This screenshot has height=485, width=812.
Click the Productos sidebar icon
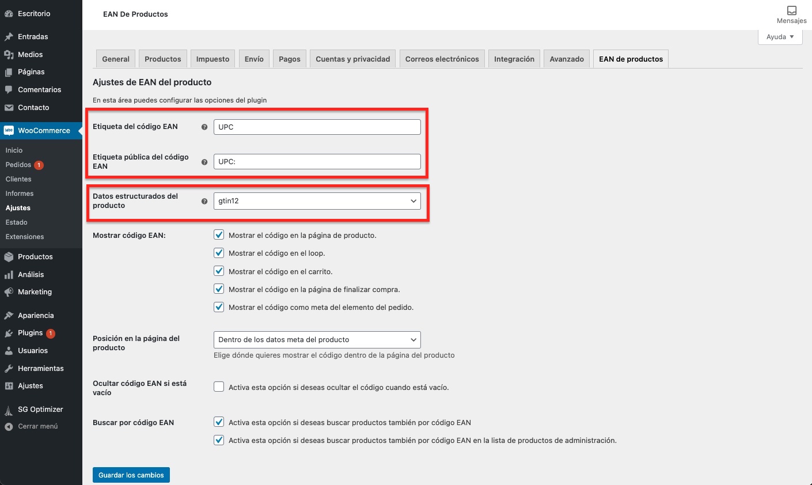pos(9,257)
